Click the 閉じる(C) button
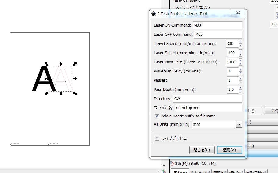This screenshot has height=173, width=278. pos(202,150)
